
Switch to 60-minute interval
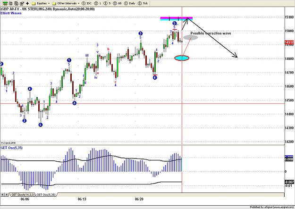[x=117, y=3]
